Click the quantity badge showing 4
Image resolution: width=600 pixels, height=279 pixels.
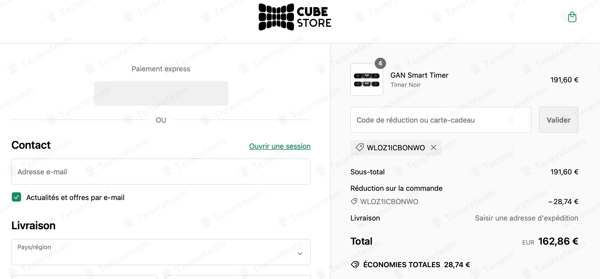tap(380, 63)
